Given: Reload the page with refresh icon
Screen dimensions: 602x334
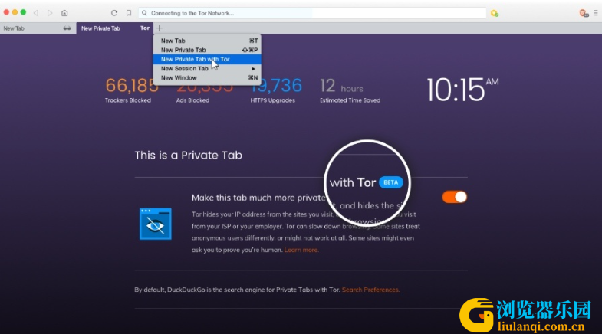Looking at the screenshot, I should pos(114,13).
